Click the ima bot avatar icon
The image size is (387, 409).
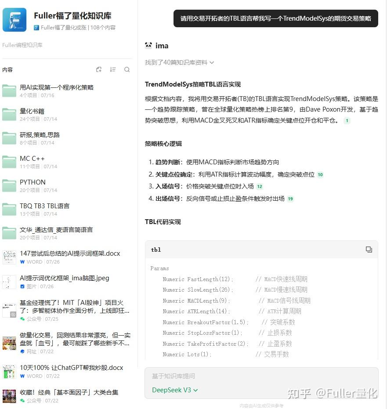click(149, 45)
